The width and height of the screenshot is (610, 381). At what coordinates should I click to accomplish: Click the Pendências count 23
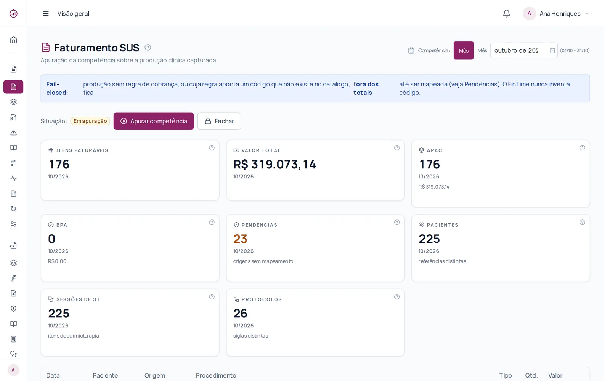pyautogui.click(x=240, y=239)
